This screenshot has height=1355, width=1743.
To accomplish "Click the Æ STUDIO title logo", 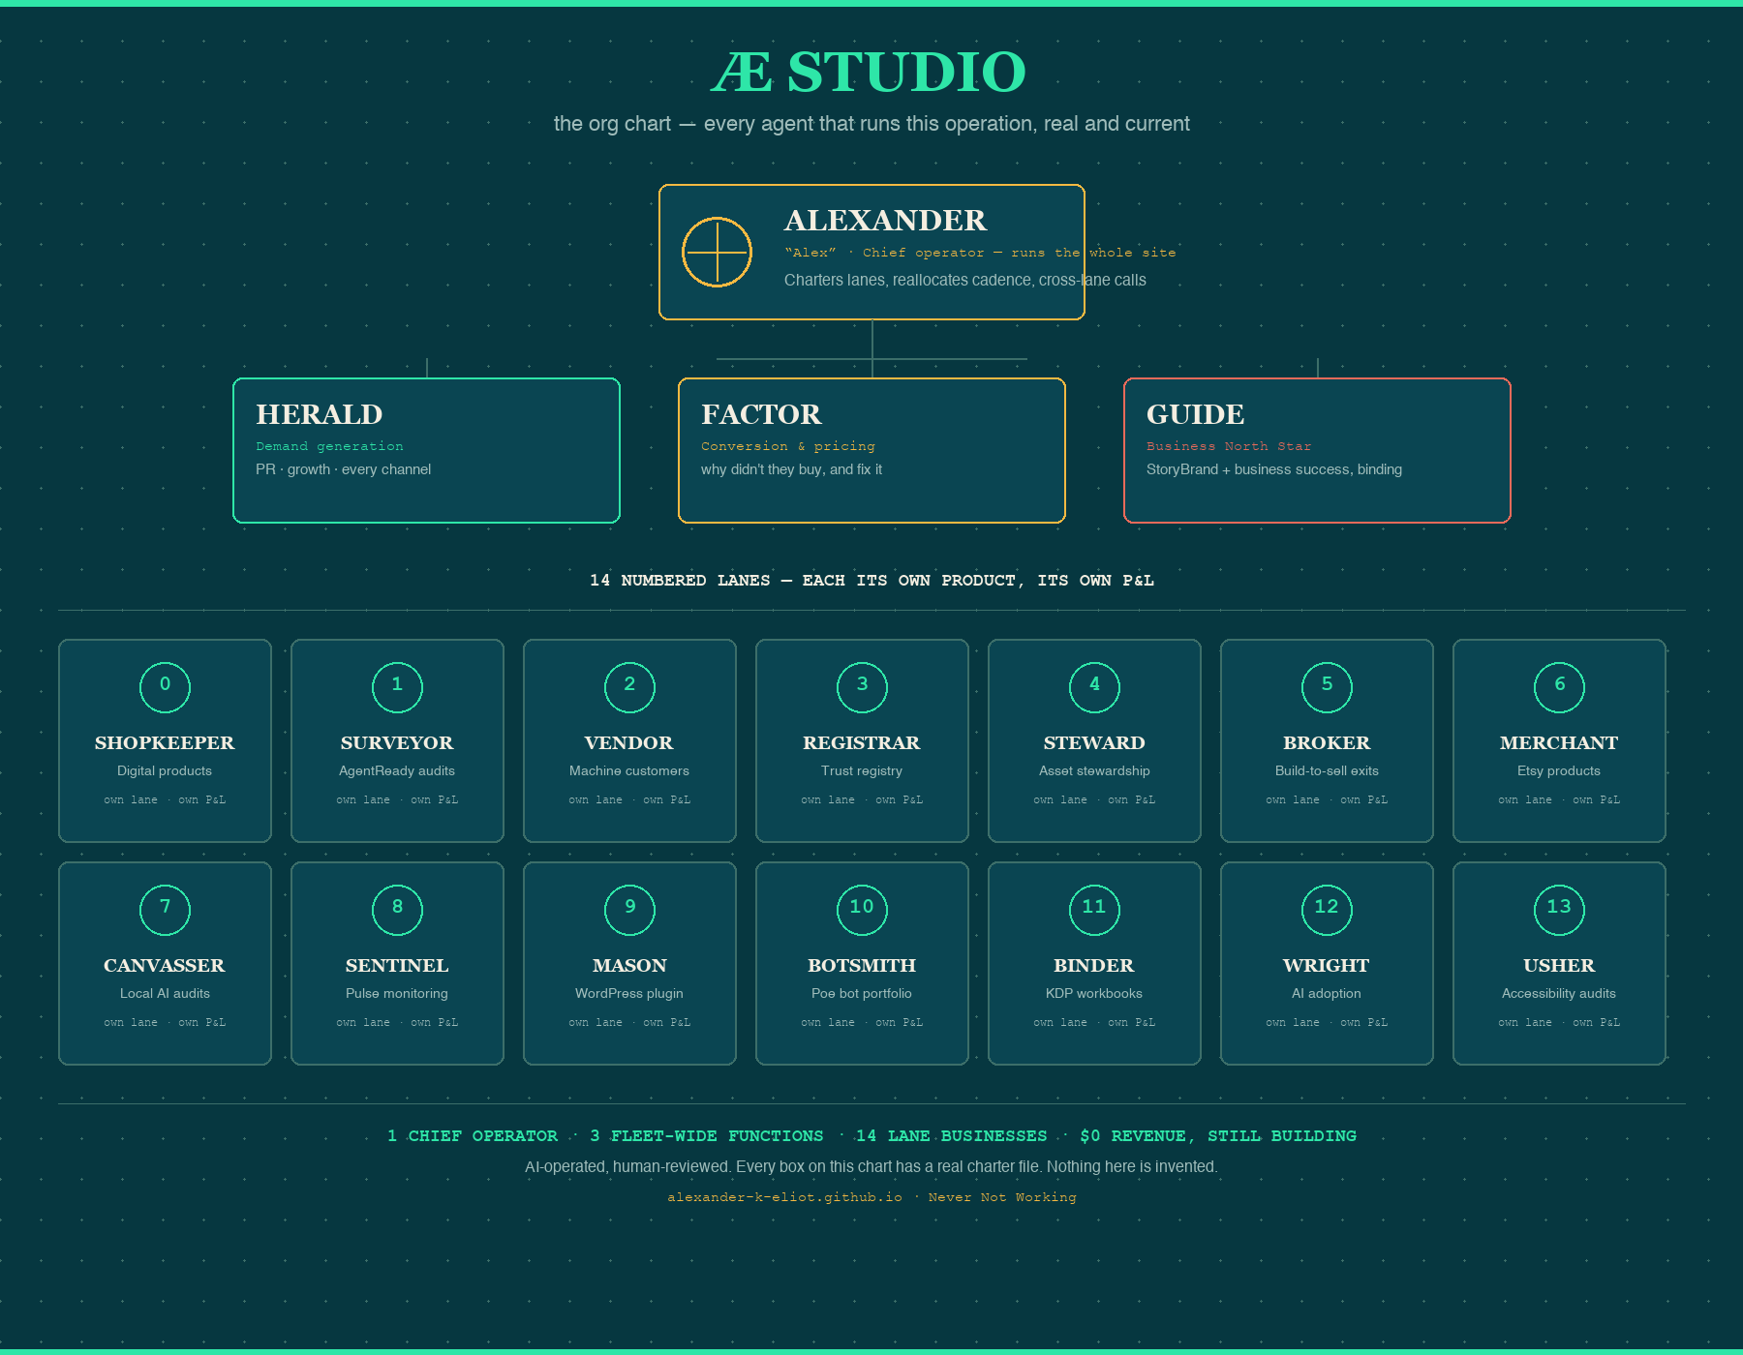I will pyautogui.click(x=870, y=73).
